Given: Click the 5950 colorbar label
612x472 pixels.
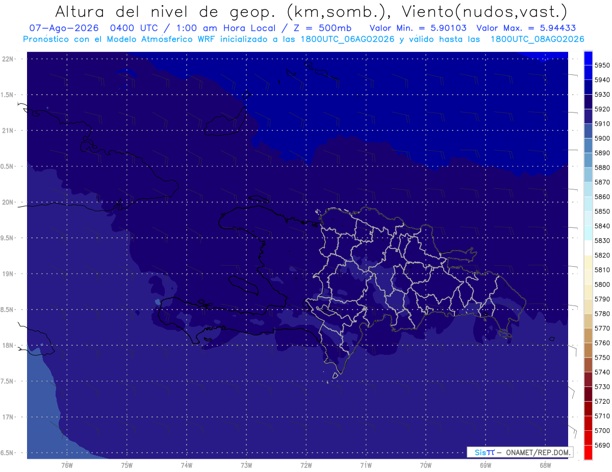Looking at the screenshot, I should tap(602, 65).
